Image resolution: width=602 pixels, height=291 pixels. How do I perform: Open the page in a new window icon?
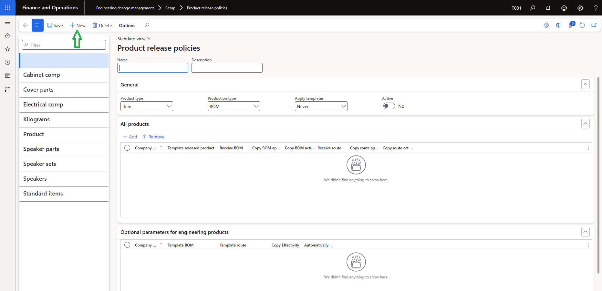point(594,25)
